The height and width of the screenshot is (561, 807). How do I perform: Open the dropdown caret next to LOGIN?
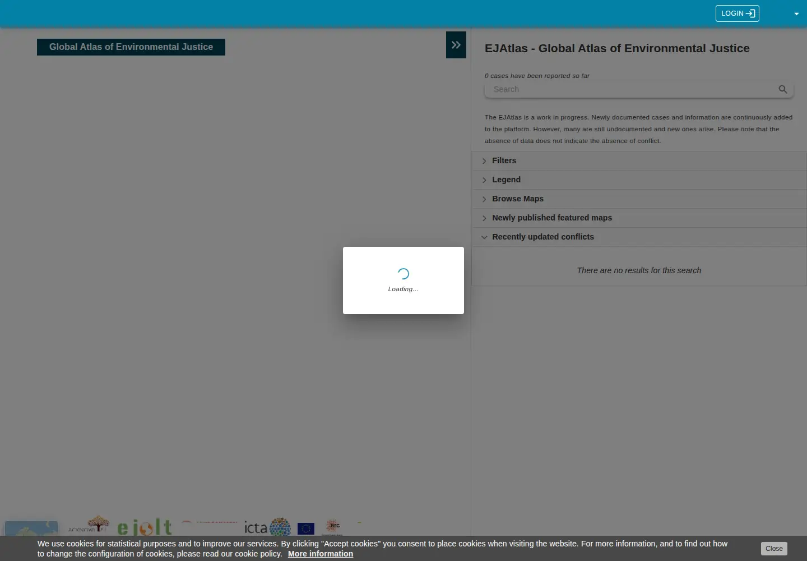click(796, 14)
